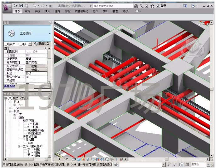The image size is (216, 168).
Task: Open the Revit application menu button
Action: [x=7, y=8]
